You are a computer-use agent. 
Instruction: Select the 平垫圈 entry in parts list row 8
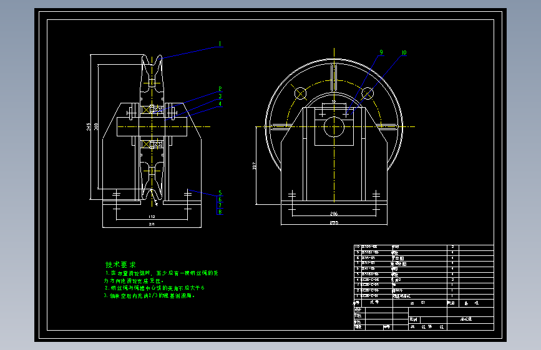click(x=398, y=258)
